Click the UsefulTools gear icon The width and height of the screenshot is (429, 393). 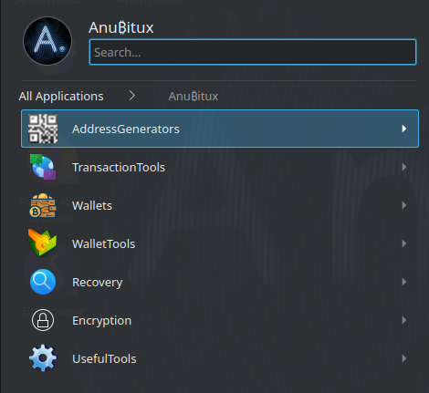pos(43,358)
